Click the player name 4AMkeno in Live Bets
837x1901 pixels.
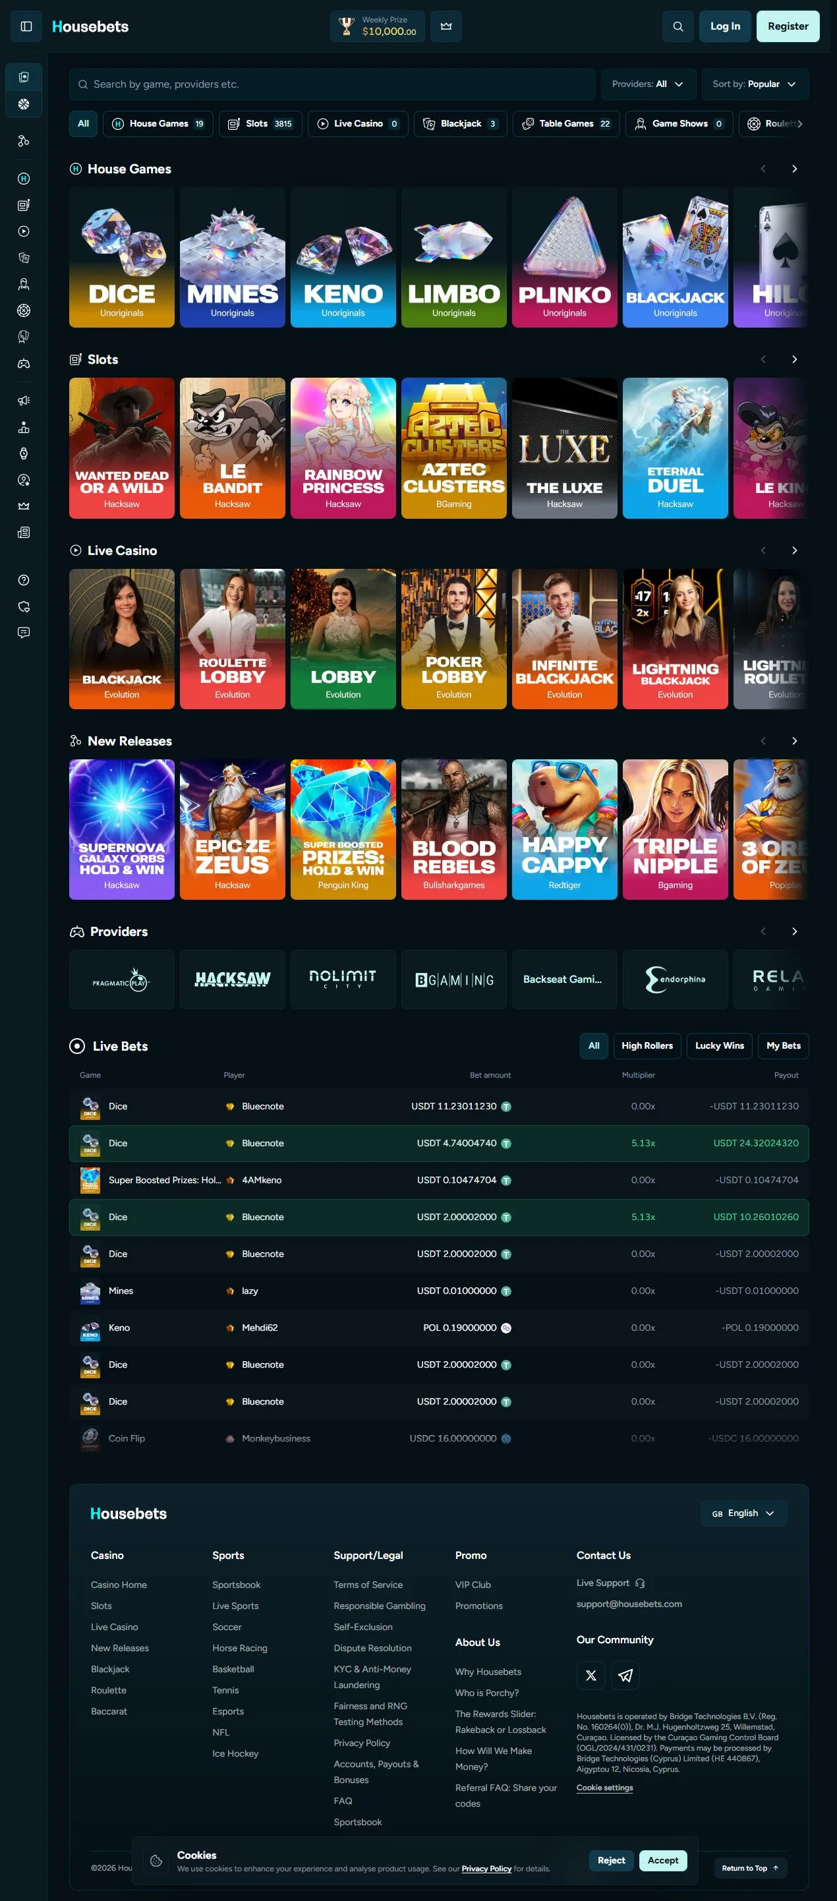(261, 1180)
